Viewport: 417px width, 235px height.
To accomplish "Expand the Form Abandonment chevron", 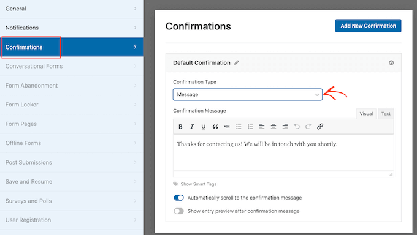I will (135, 86).
